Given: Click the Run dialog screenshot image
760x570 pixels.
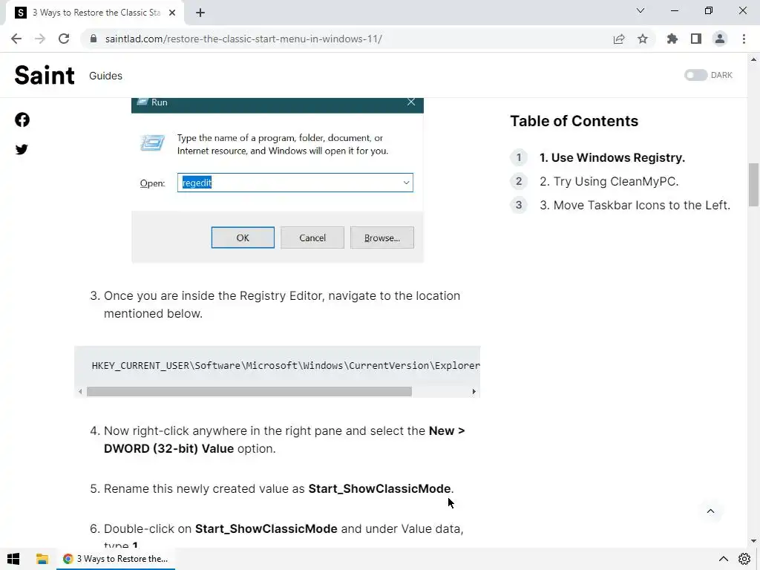Looking at the screenshot, I should [278, 180].
